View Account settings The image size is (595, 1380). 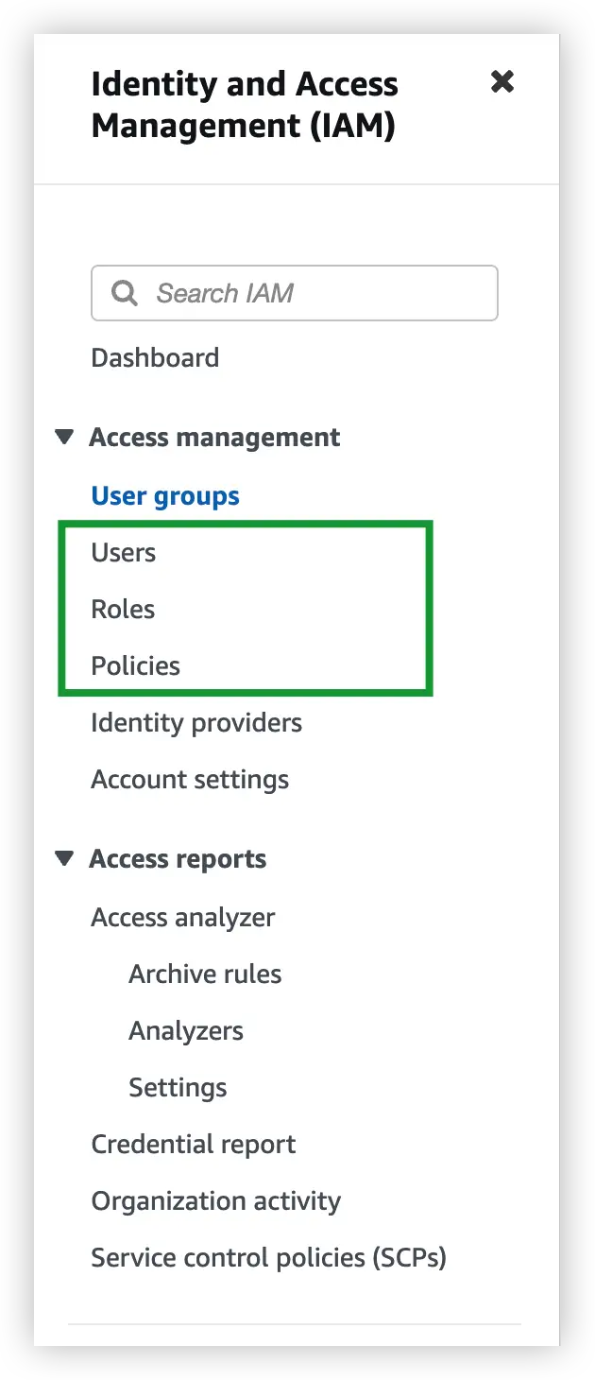190,780
